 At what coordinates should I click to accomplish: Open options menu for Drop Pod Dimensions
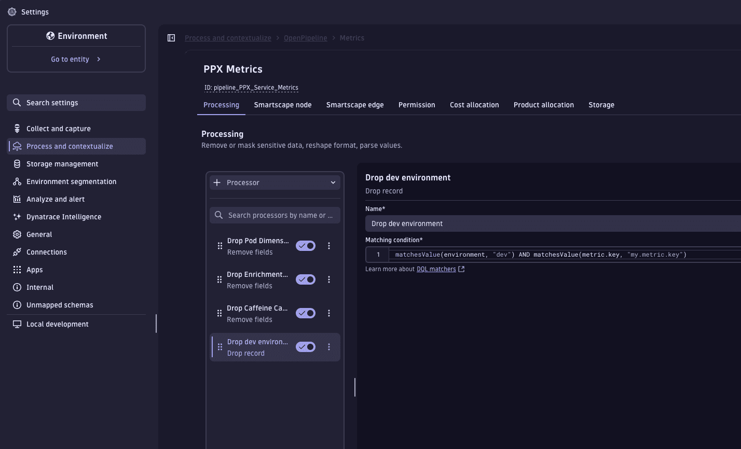coord(329,245)
